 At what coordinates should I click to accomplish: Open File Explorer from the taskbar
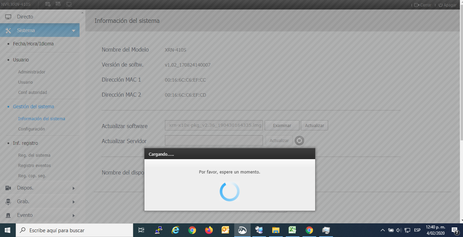[x=276, y=230]
